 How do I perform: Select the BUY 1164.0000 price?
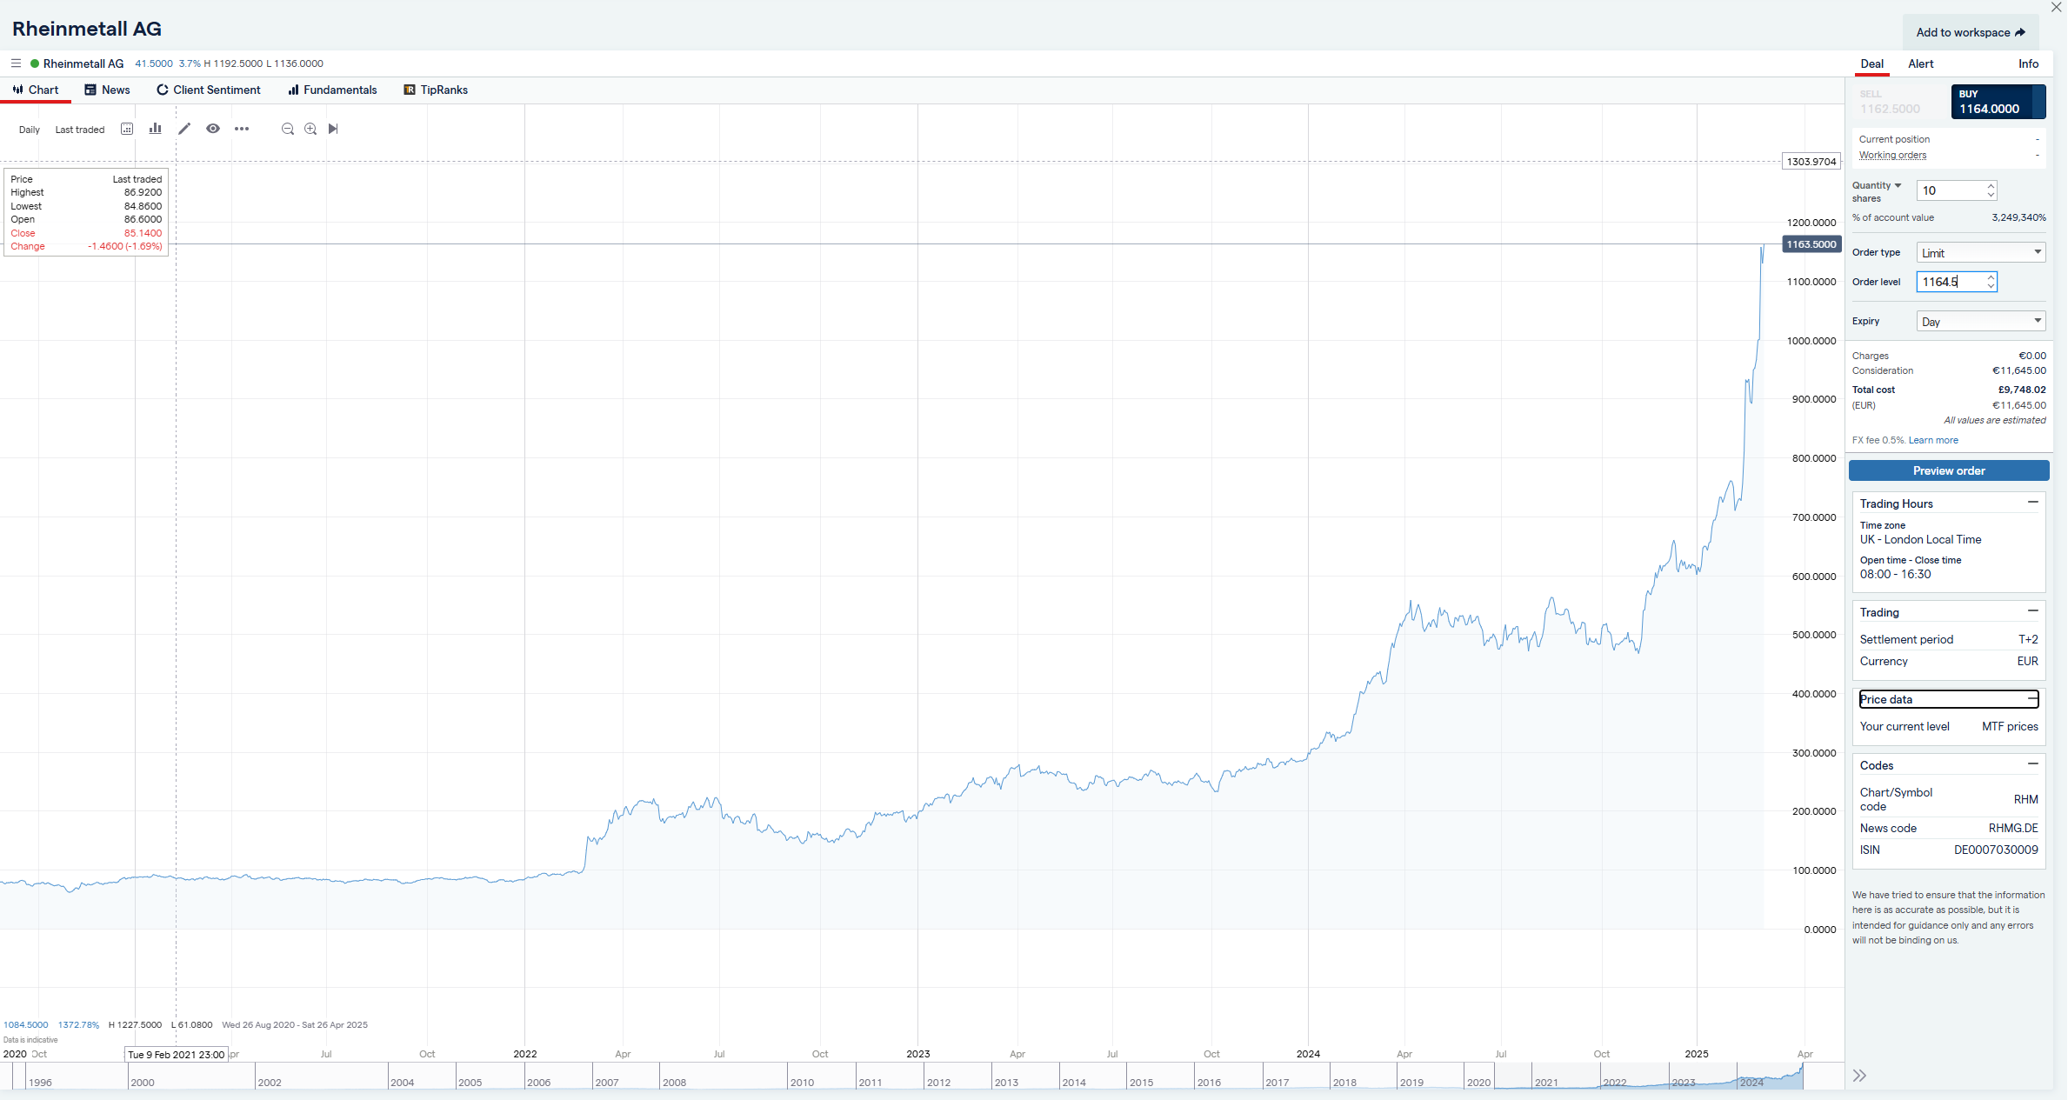1998,102
